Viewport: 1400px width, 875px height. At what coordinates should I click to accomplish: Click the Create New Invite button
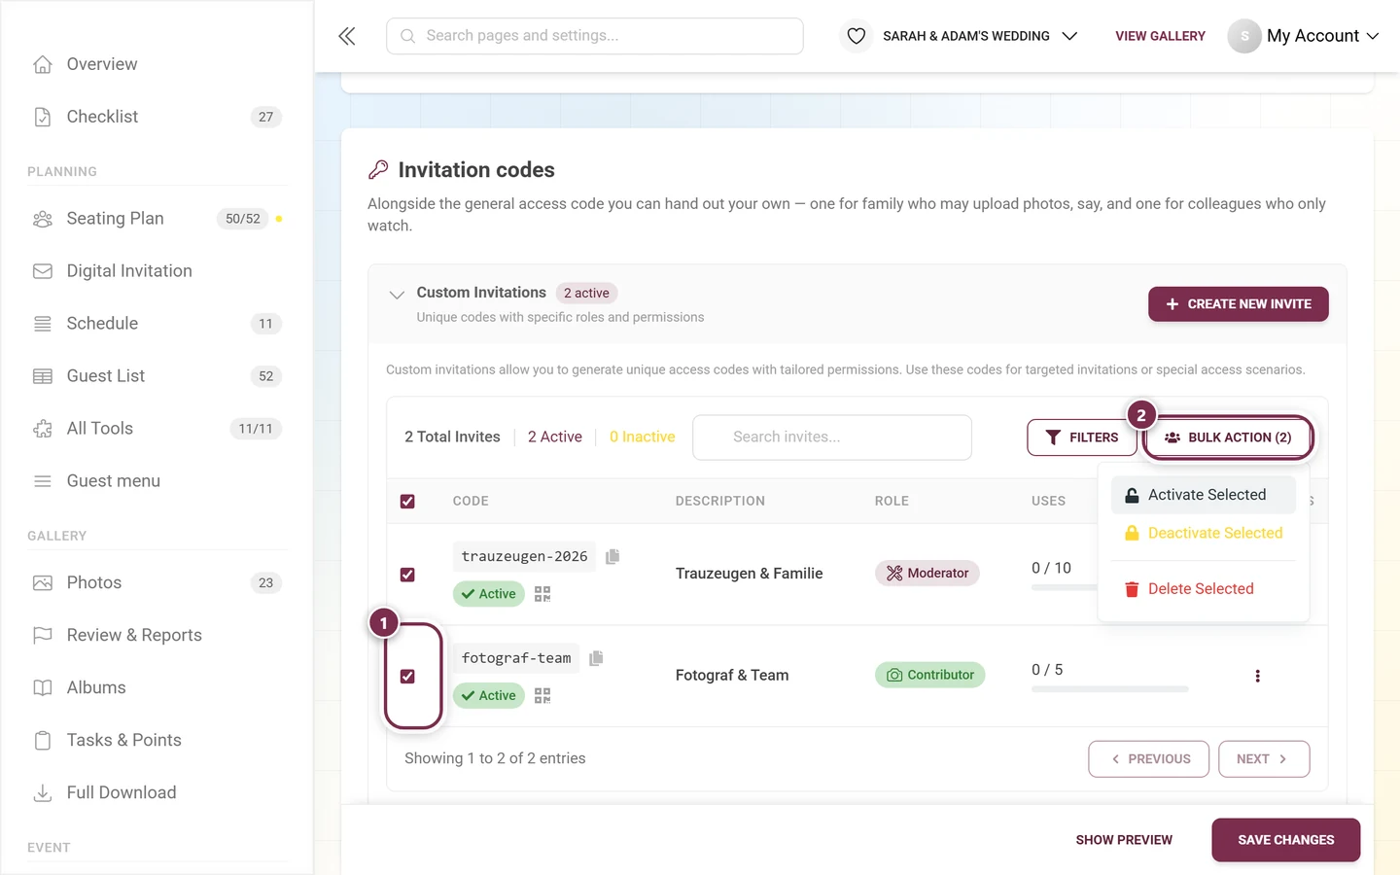point(1239,304)
